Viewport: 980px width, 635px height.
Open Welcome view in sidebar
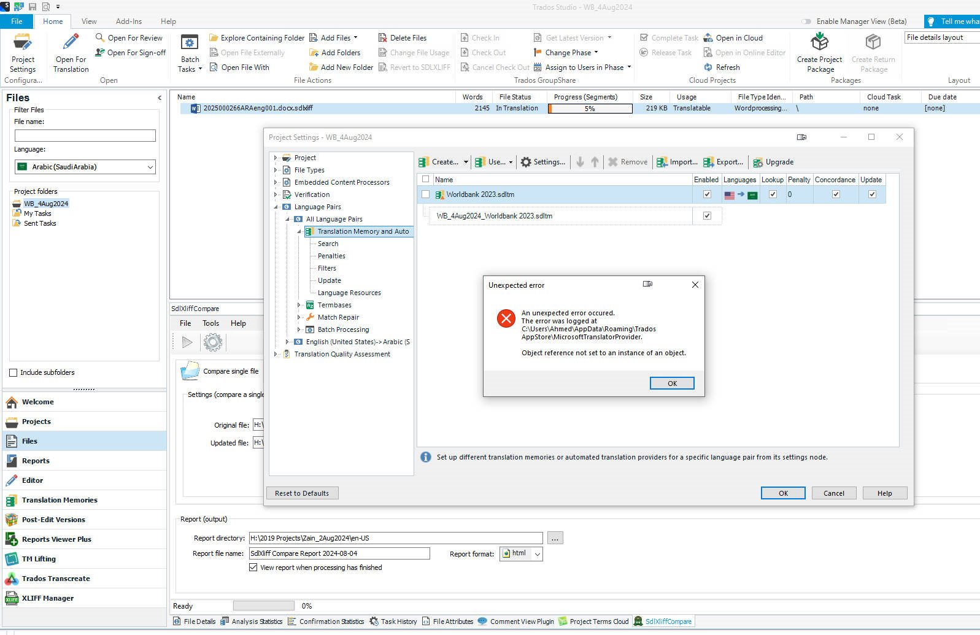(85, 402)
